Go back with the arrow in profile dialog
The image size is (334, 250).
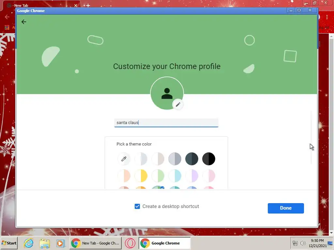tap(23, 22)
